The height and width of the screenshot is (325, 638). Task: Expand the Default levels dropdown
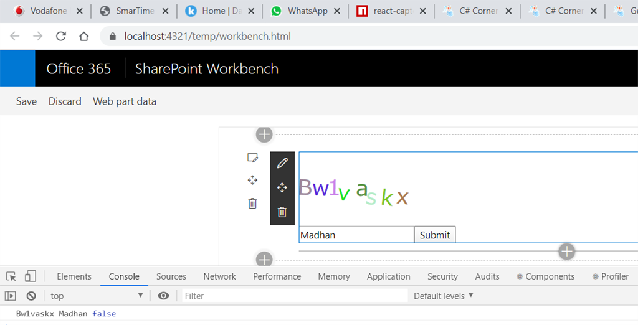444,296
